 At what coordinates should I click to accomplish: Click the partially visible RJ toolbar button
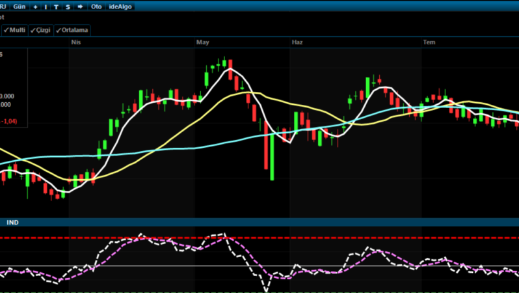click(x=3, y=7)
